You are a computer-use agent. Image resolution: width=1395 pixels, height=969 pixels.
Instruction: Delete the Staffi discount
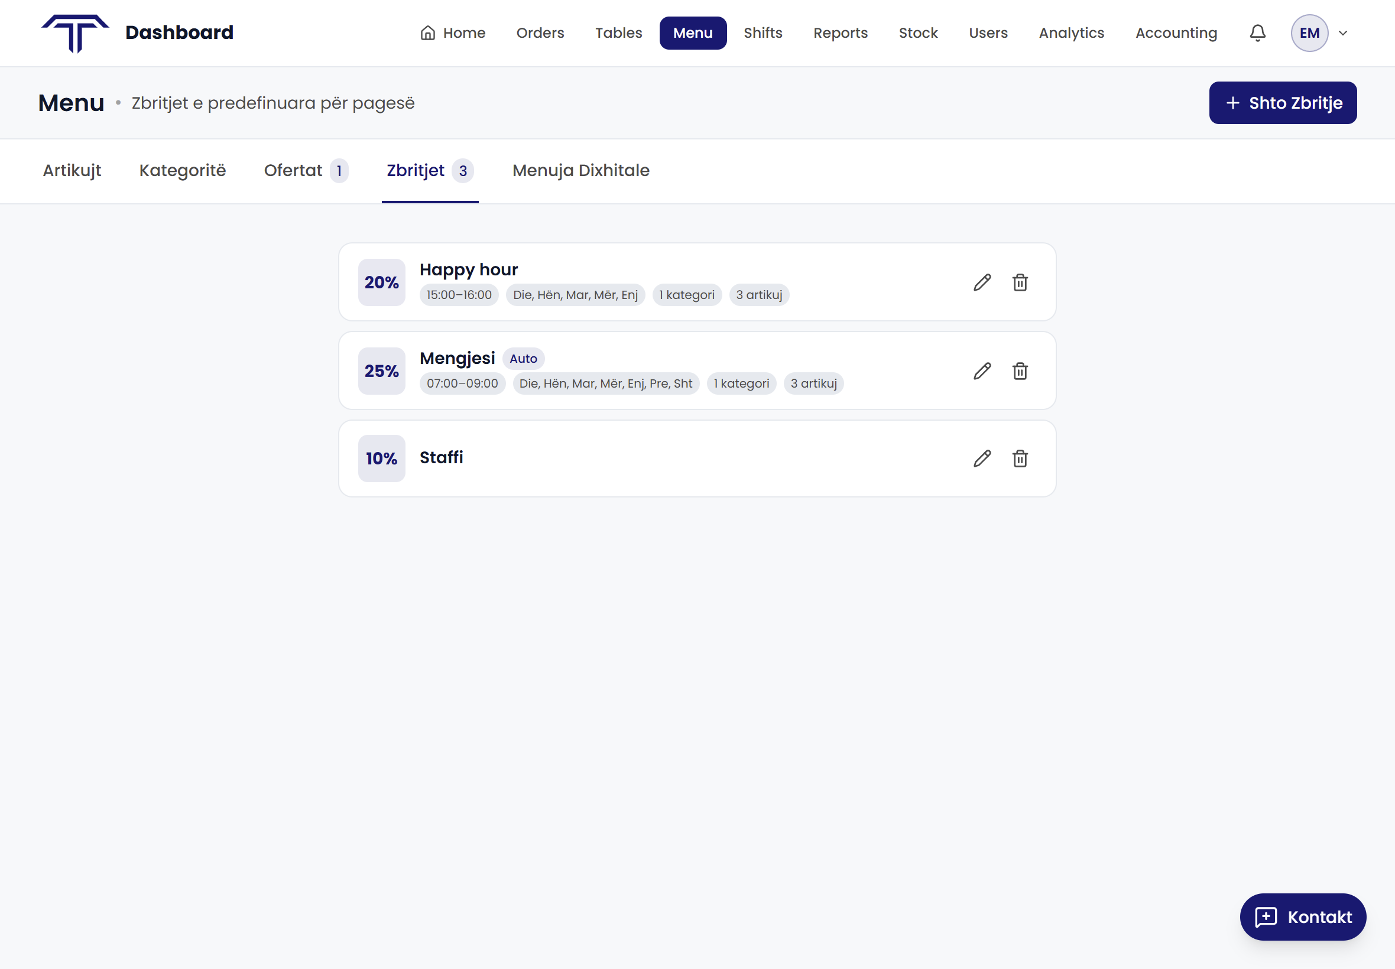(x=1020, y=459)
